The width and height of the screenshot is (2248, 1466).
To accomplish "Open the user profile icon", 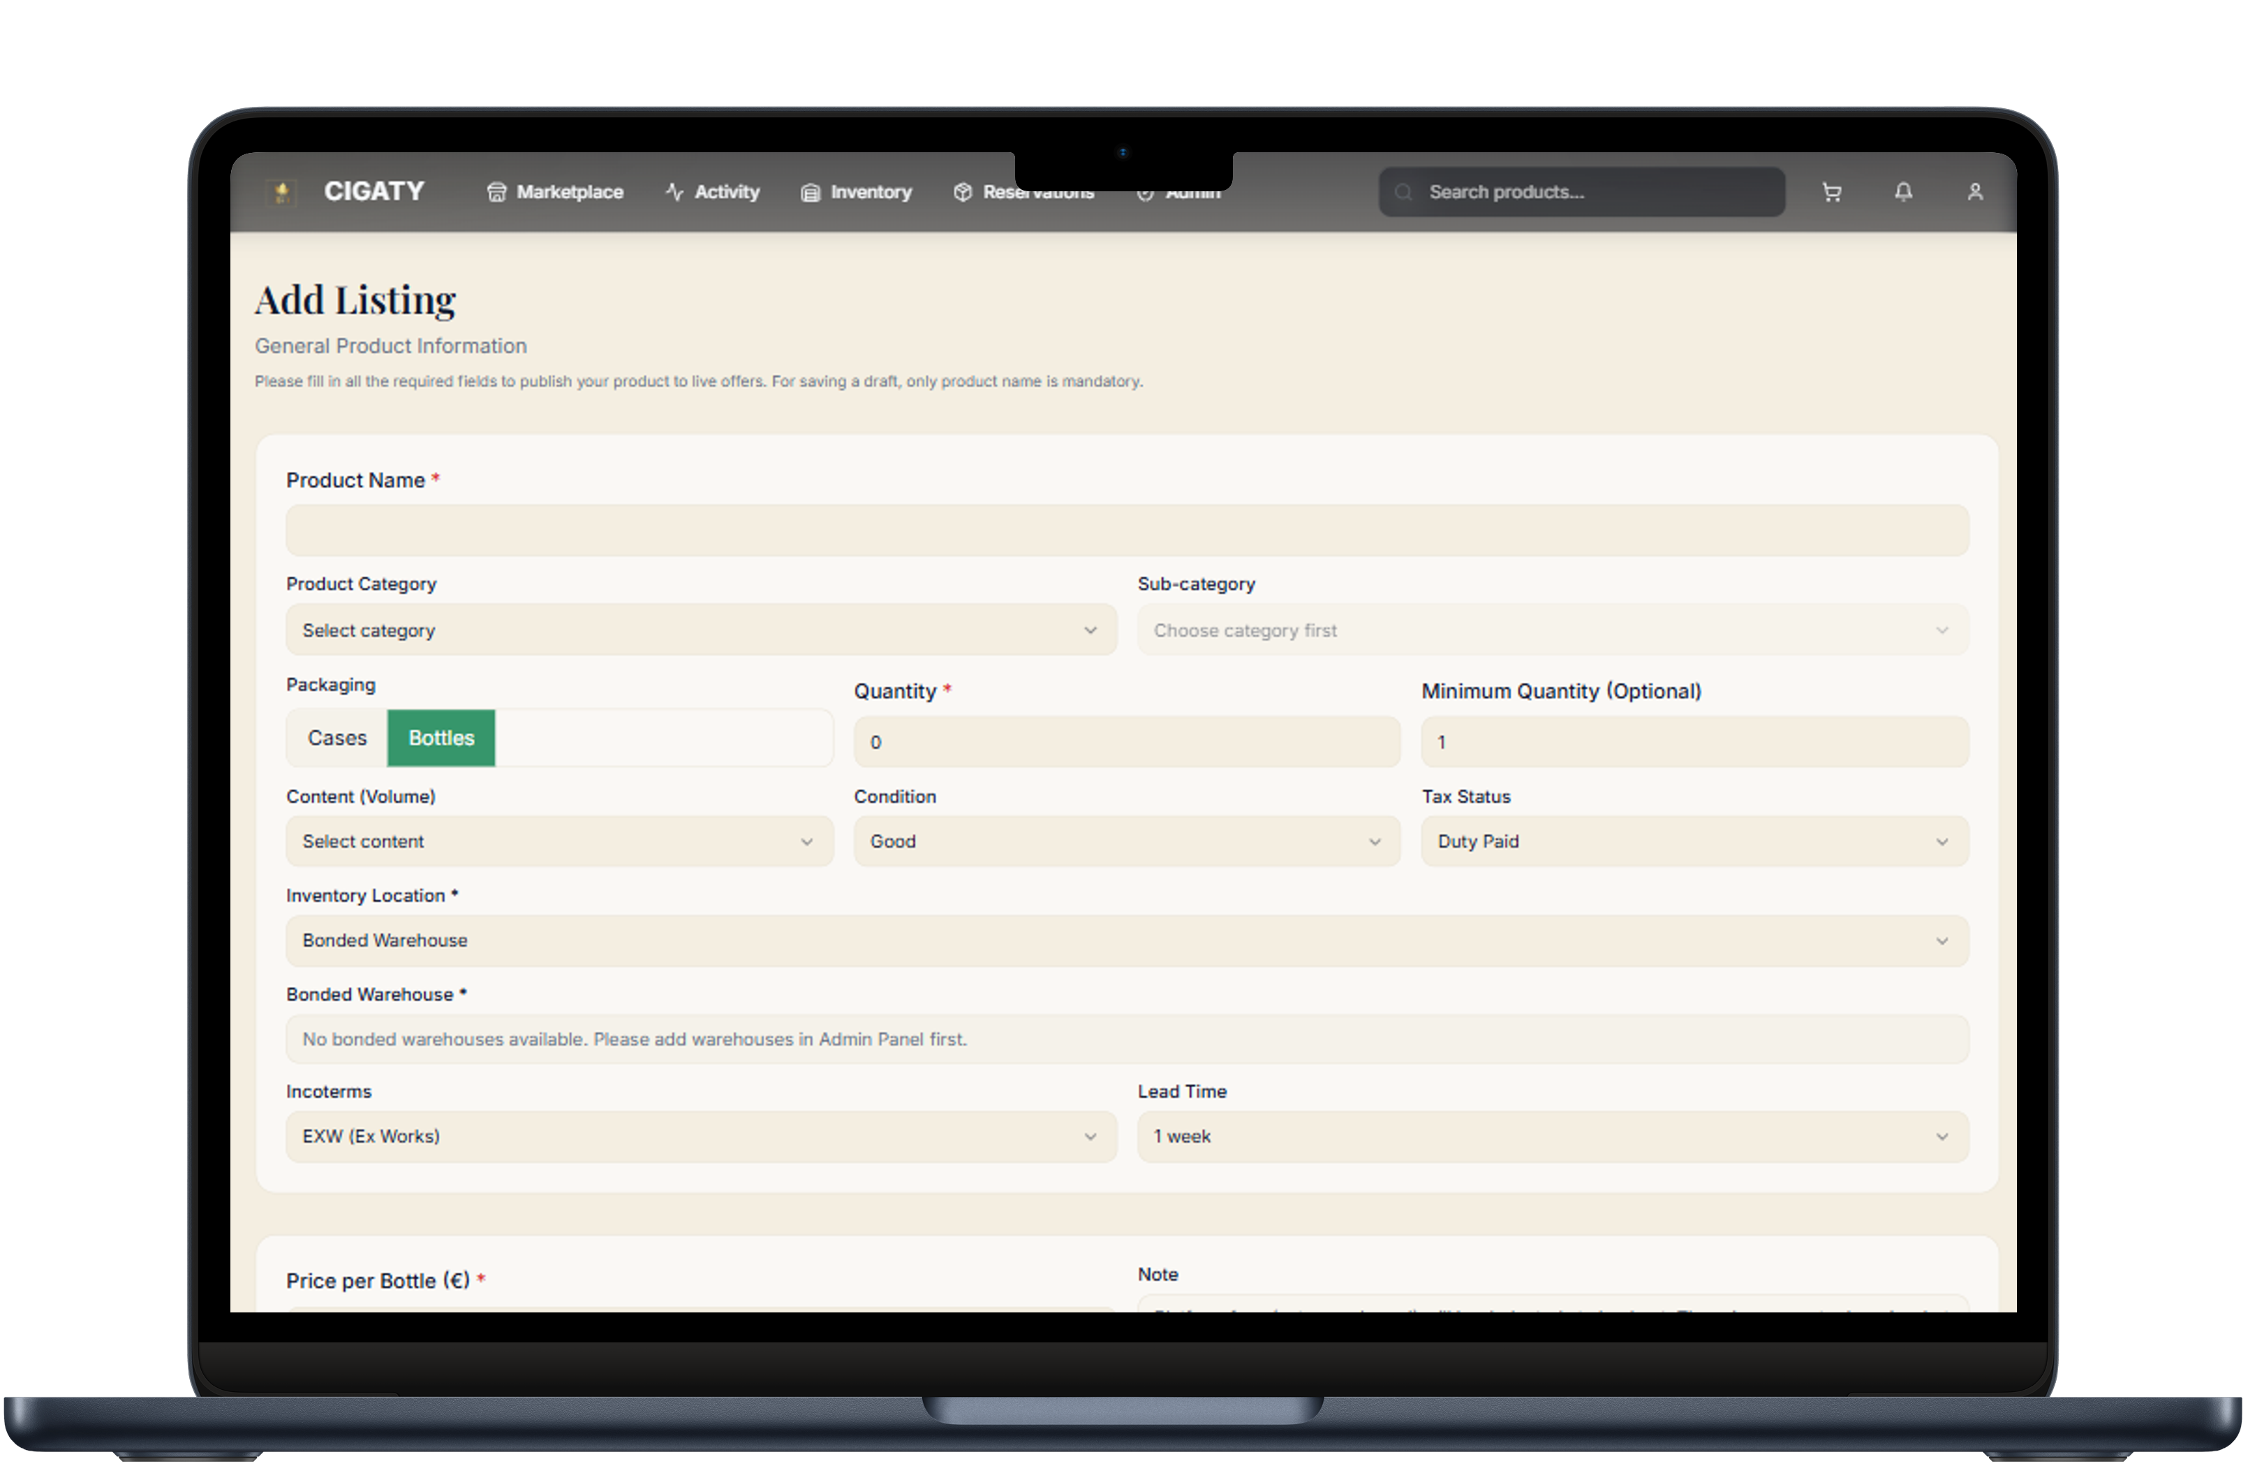I will click(1974, 193).
